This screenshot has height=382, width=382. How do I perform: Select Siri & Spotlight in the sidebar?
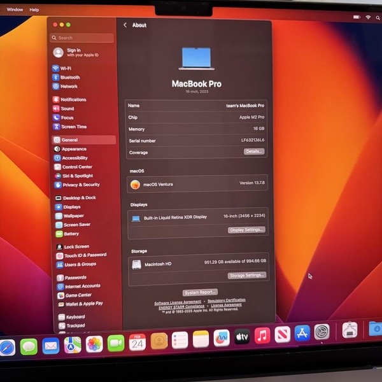click(74, 176)
